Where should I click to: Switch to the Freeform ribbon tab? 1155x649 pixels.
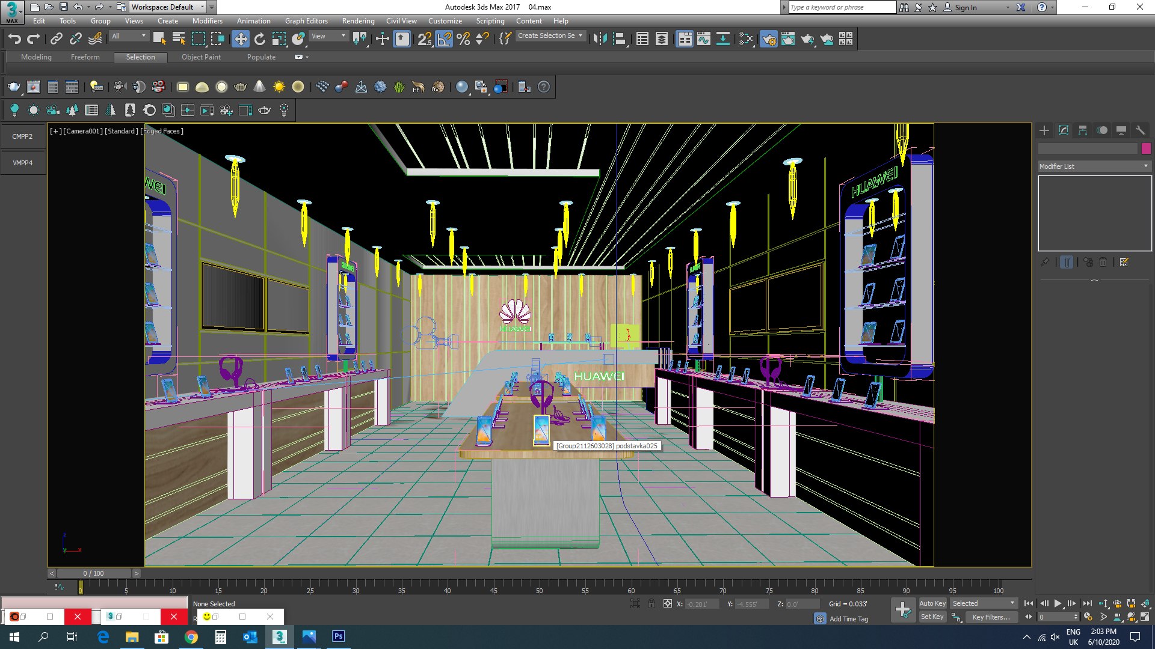(85, 57)
